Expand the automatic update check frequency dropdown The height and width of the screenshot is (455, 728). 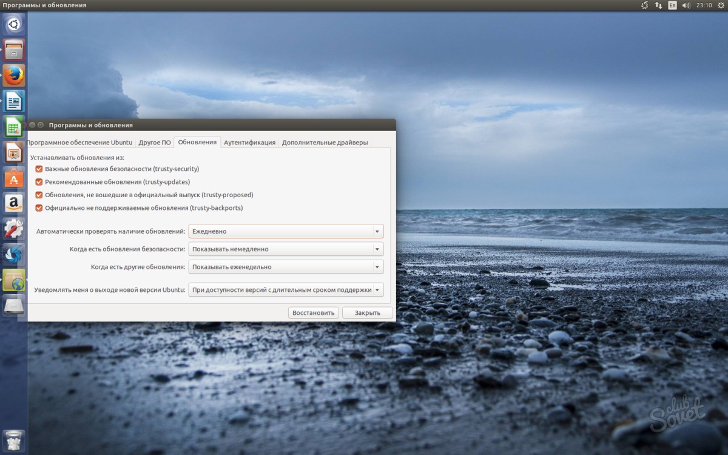[x=286, y=232]
